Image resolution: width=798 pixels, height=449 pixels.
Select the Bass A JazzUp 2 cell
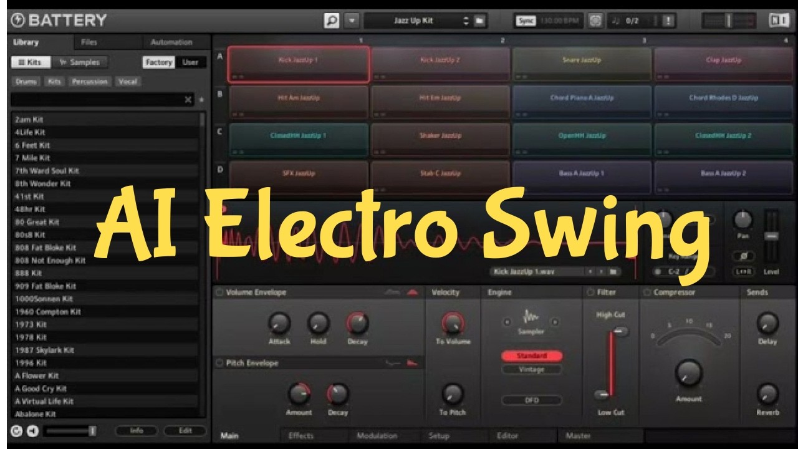[723, 178]
